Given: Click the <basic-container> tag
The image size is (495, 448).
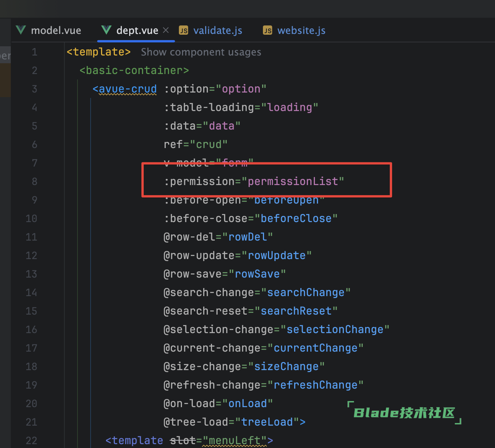Looking at the screenshot, I should click(x=134, y=71).
